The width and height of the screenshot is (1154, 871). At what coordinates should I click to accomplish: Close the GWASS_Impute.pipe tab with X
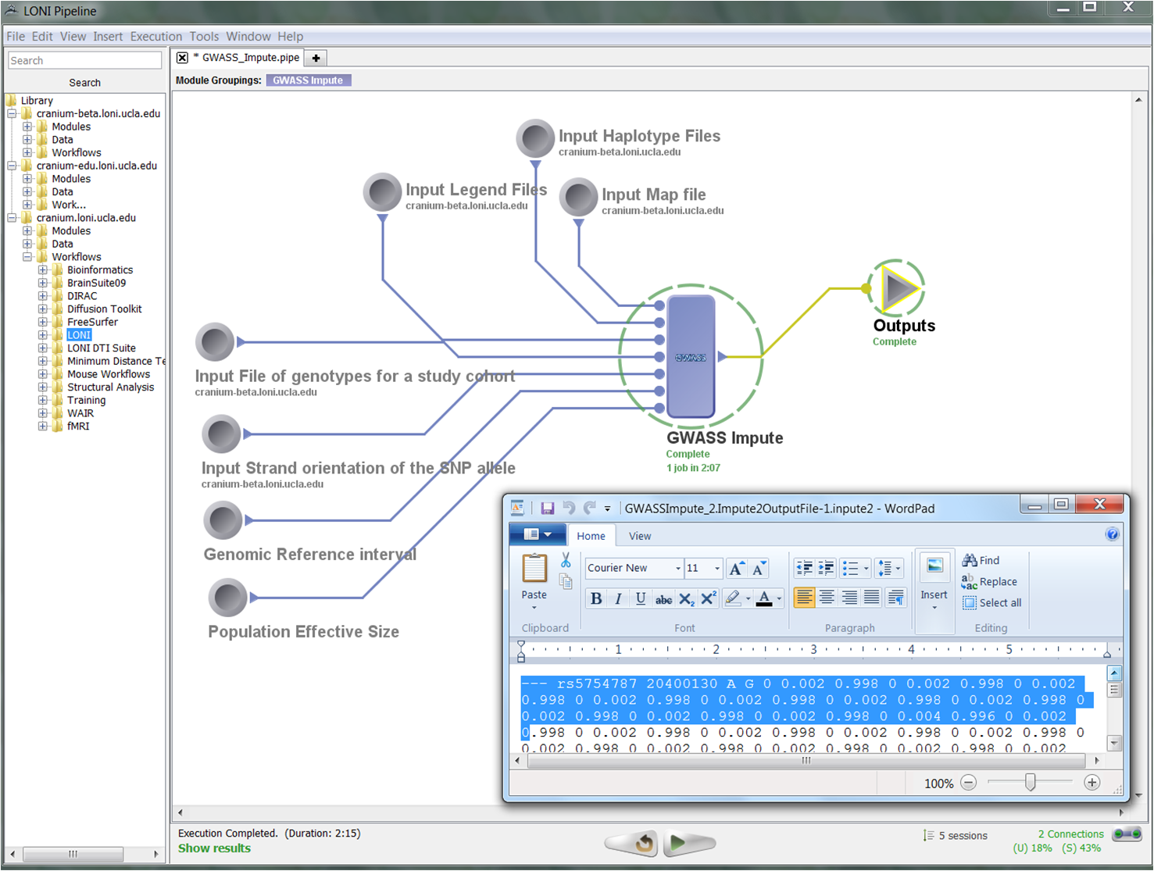182,58
